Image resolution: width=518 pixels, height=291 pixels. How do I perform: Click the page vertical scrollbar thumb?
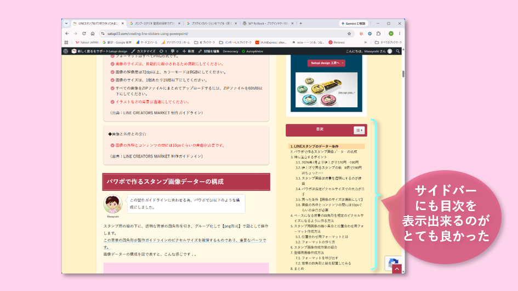[403, 73]
